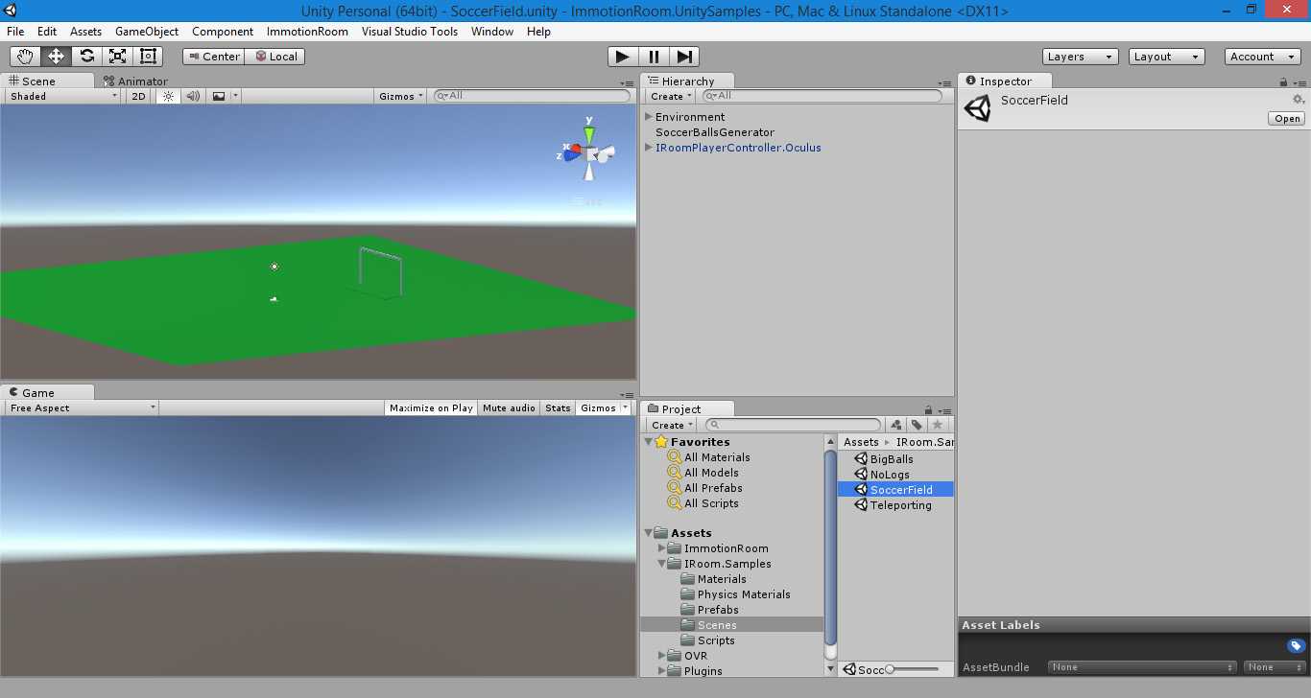Toggle pivot Center handle position
The height and width of the screenshot is (698, 1311).
click(214, 57)
